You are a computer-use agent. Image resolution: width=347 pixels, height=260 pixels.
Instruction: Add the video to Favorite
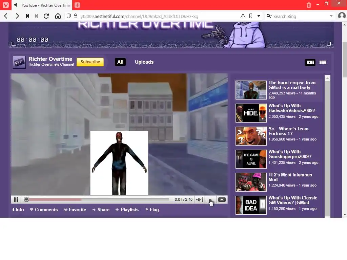click(75, 210)
